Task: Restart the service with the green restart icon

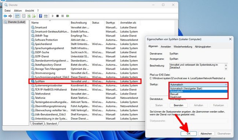Action: (67, 16)
